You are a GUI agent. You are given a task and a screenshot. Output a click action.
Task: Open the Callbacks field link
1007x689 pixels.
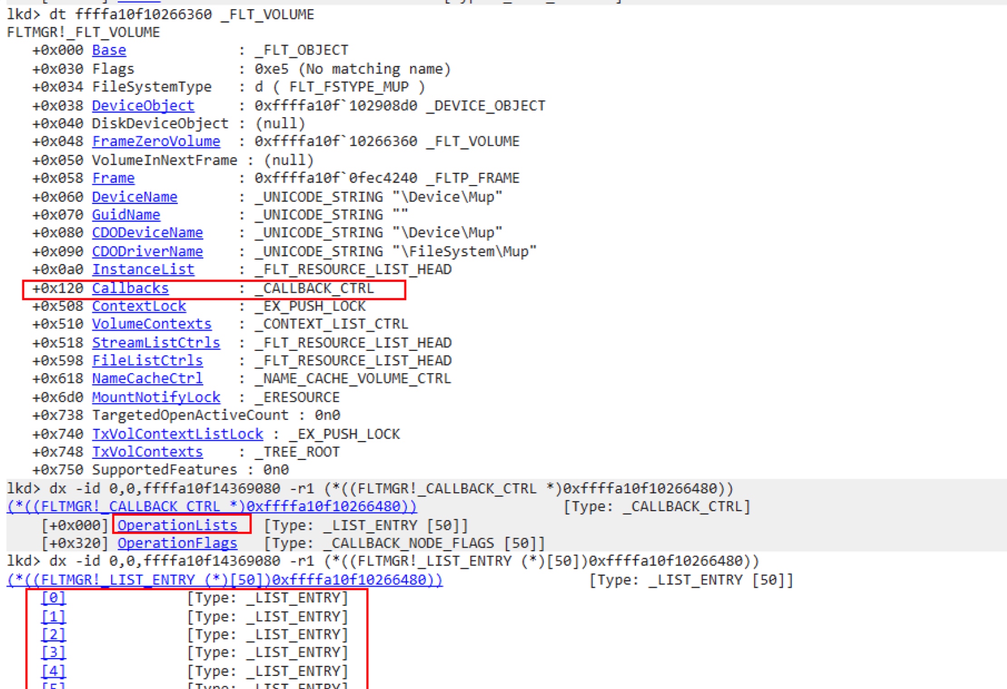coord(130,288)
